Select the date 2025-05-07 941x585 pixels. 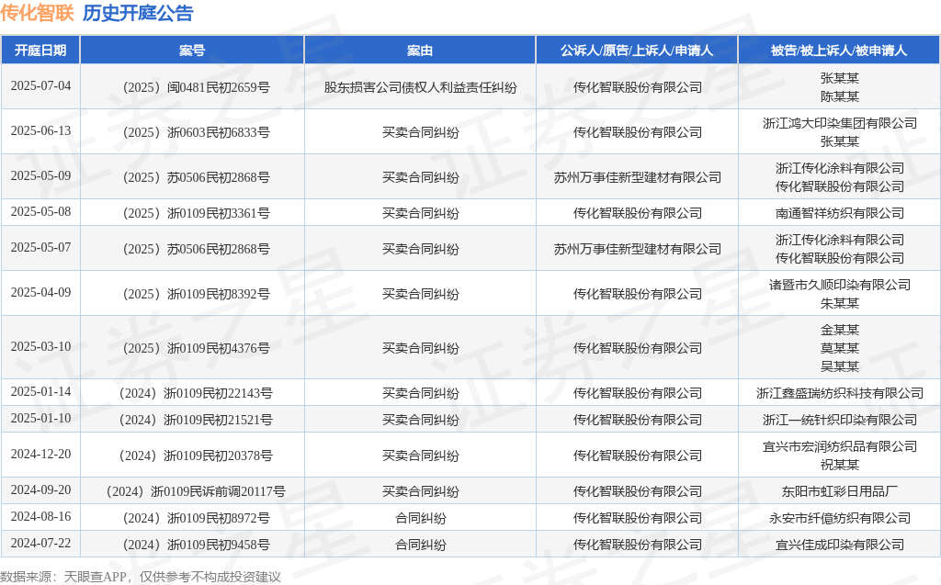40,247
